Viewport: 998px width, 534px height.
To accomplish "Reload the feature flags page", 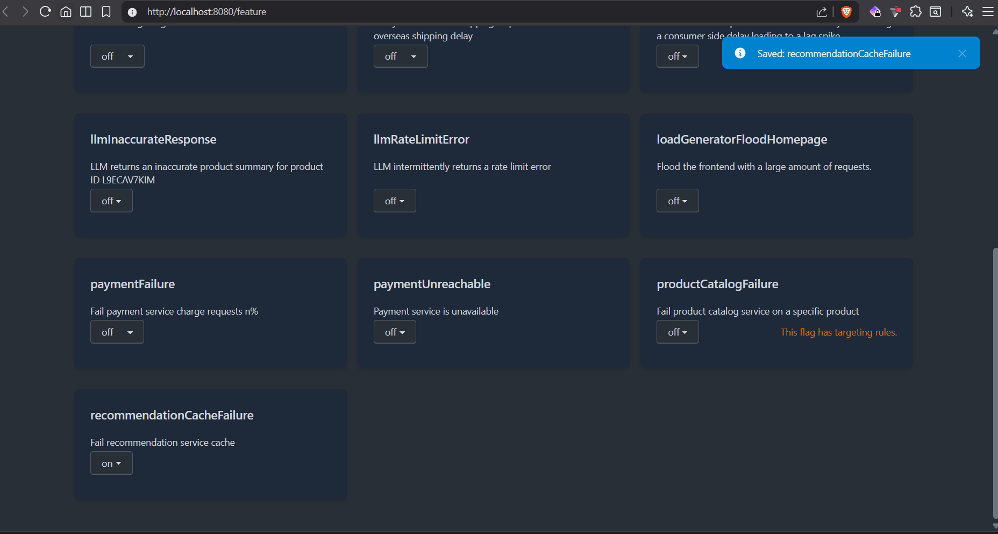I will tap(45, 12).
